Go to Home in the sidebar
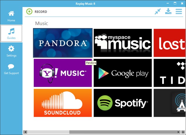The width and height of the screenshot is (186, 135). (x=11, y=16)
